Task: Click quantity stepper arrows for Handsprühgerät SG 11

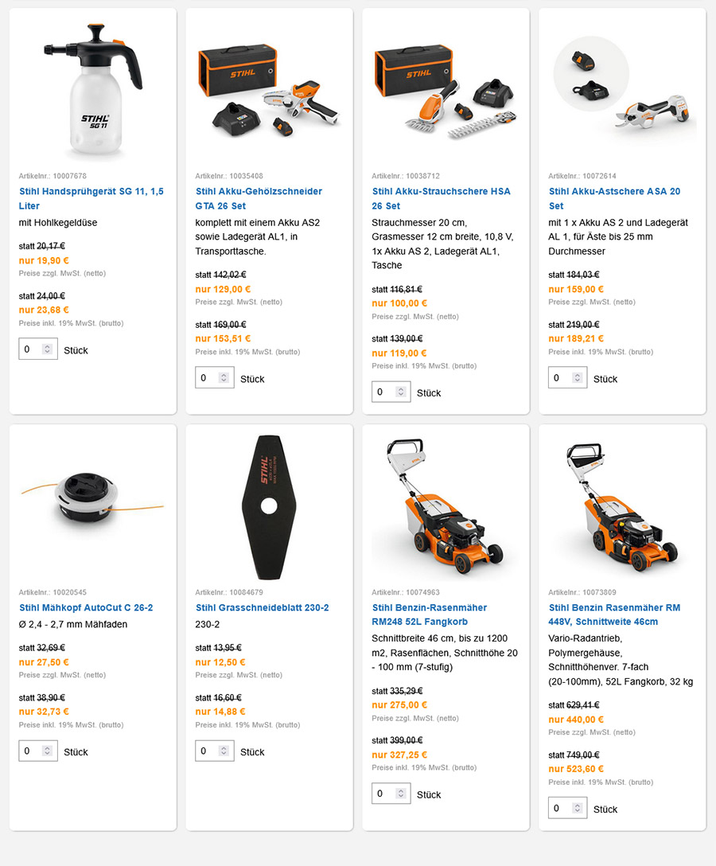Action: tap(48, 349)
